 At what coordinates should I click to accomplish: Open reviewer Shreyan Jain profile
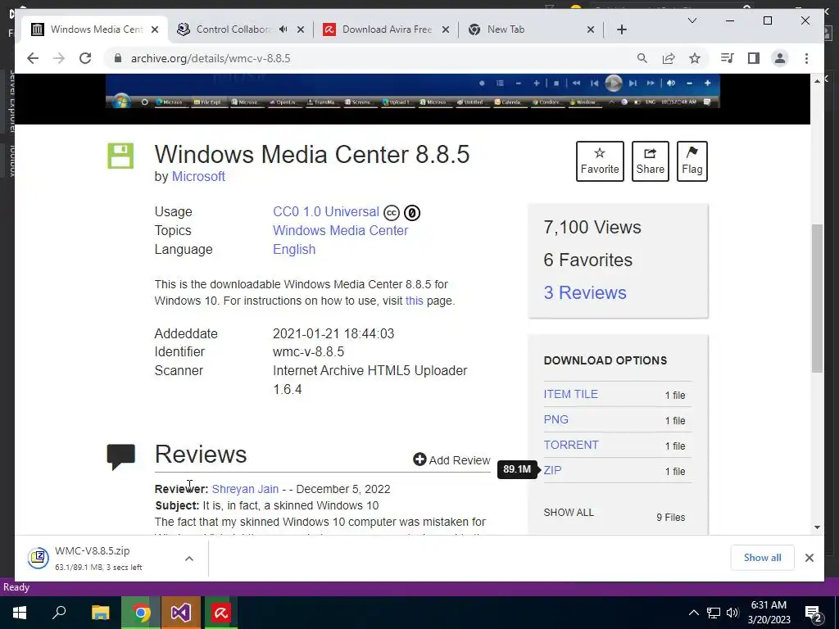pos(245,489)
